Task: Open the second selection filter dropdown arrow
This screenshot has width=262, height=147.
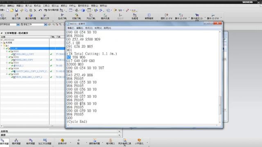Action: (x=45, y=24)
